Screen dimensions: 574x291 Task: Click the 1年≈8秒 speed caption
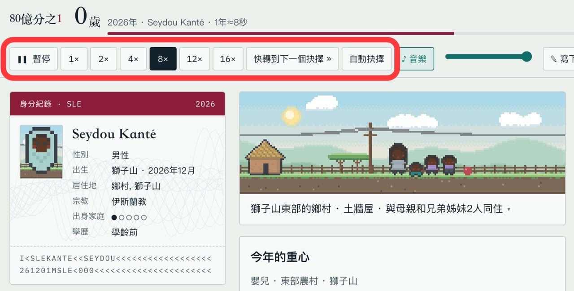231,22
